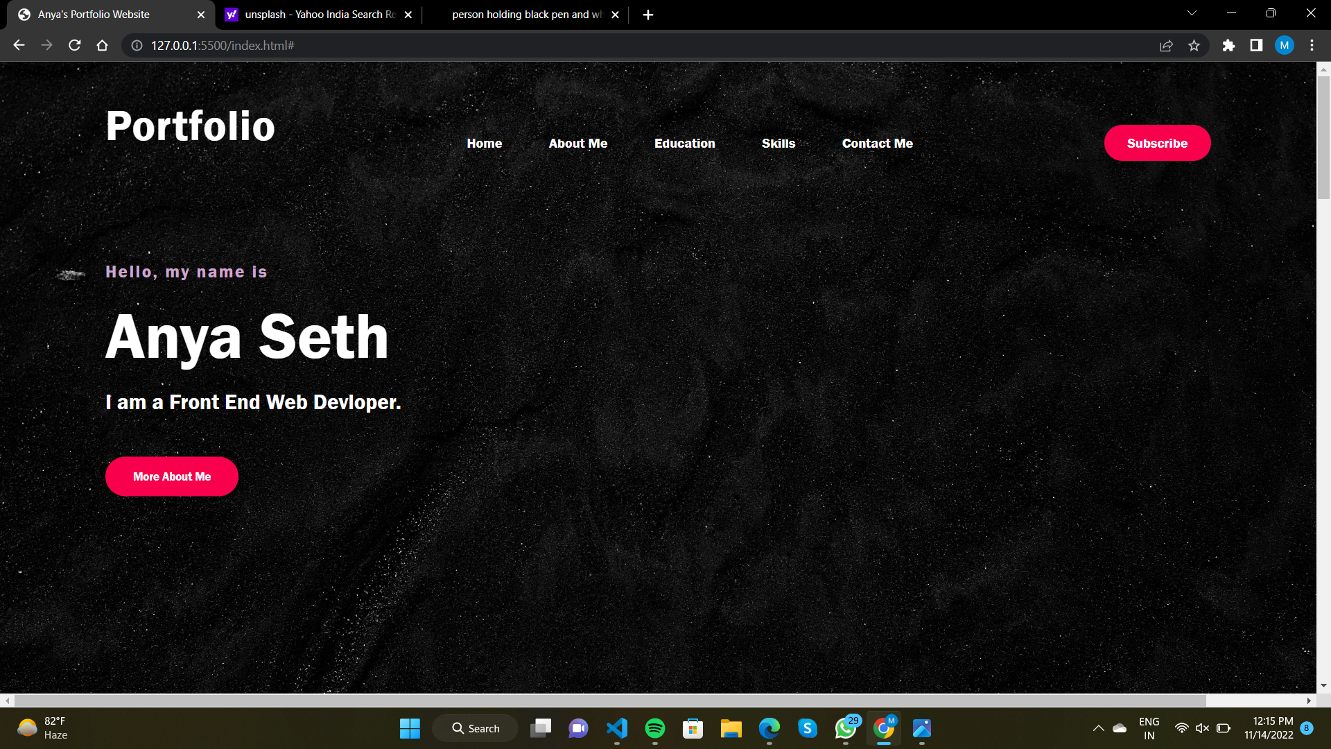Mute system volume in the tray
The height and width of the screenshot is (749, 1331).
(x=1201, y=728)
